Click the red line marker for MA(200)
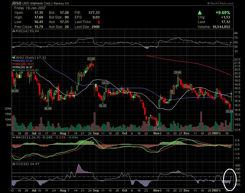This screenshot has width=245, height=193. 14,64
